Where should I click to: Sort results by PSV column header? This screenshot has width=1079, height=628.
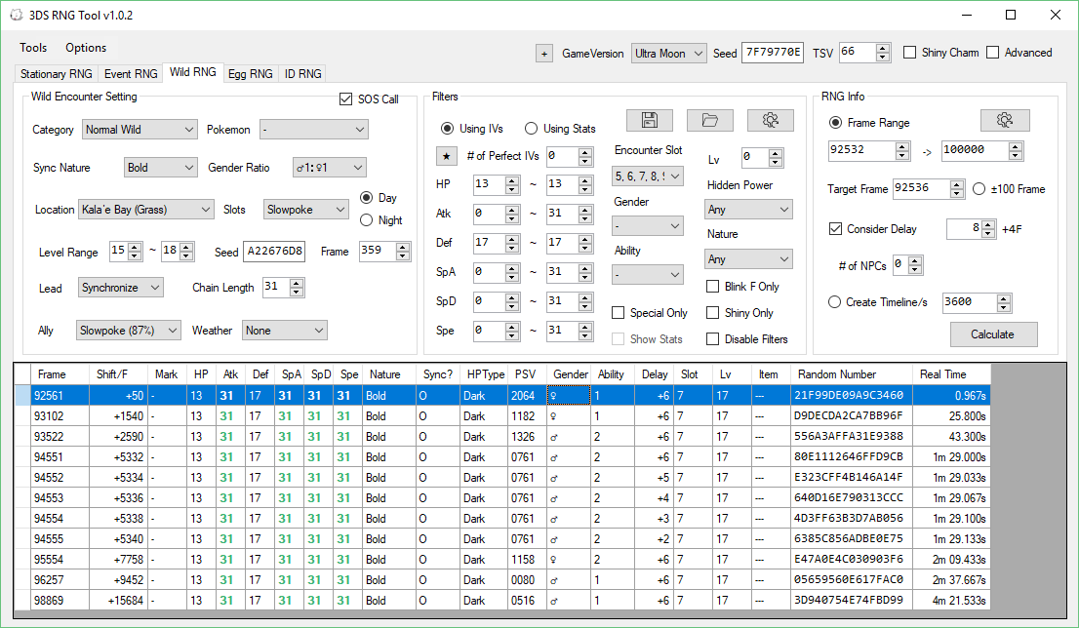tap(527, 374)
